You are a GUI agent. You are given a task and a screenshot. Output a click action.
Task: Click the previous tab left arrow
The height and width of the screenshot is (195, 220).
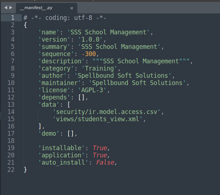[x=5, y=8]
